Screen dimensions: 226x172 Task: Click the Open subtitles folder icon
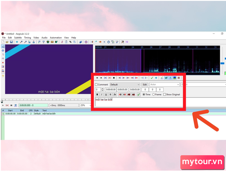click(7, 42)
